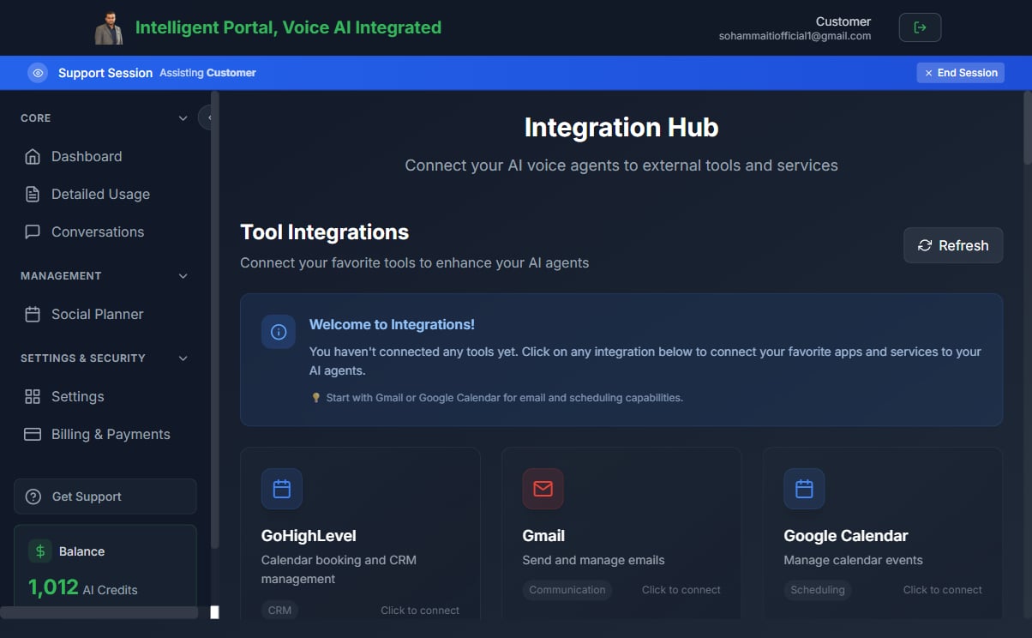Image resolution: width=1032 pixels, height=638 pixels.
Task: Open Detailed Usage document icon
Action: point(33,194)
